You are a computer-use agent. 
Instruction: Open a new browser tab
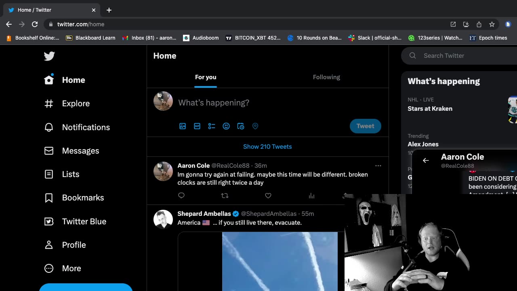(x=109, y=10)
